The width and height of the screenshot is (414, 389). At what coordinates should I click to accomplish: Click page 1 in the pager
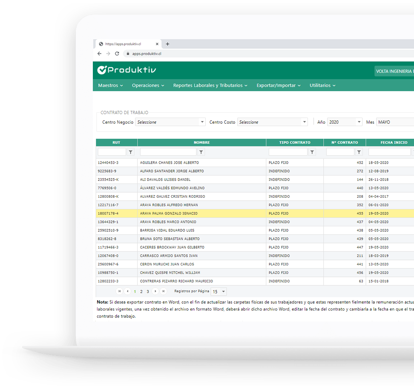[x=135, y=291]
